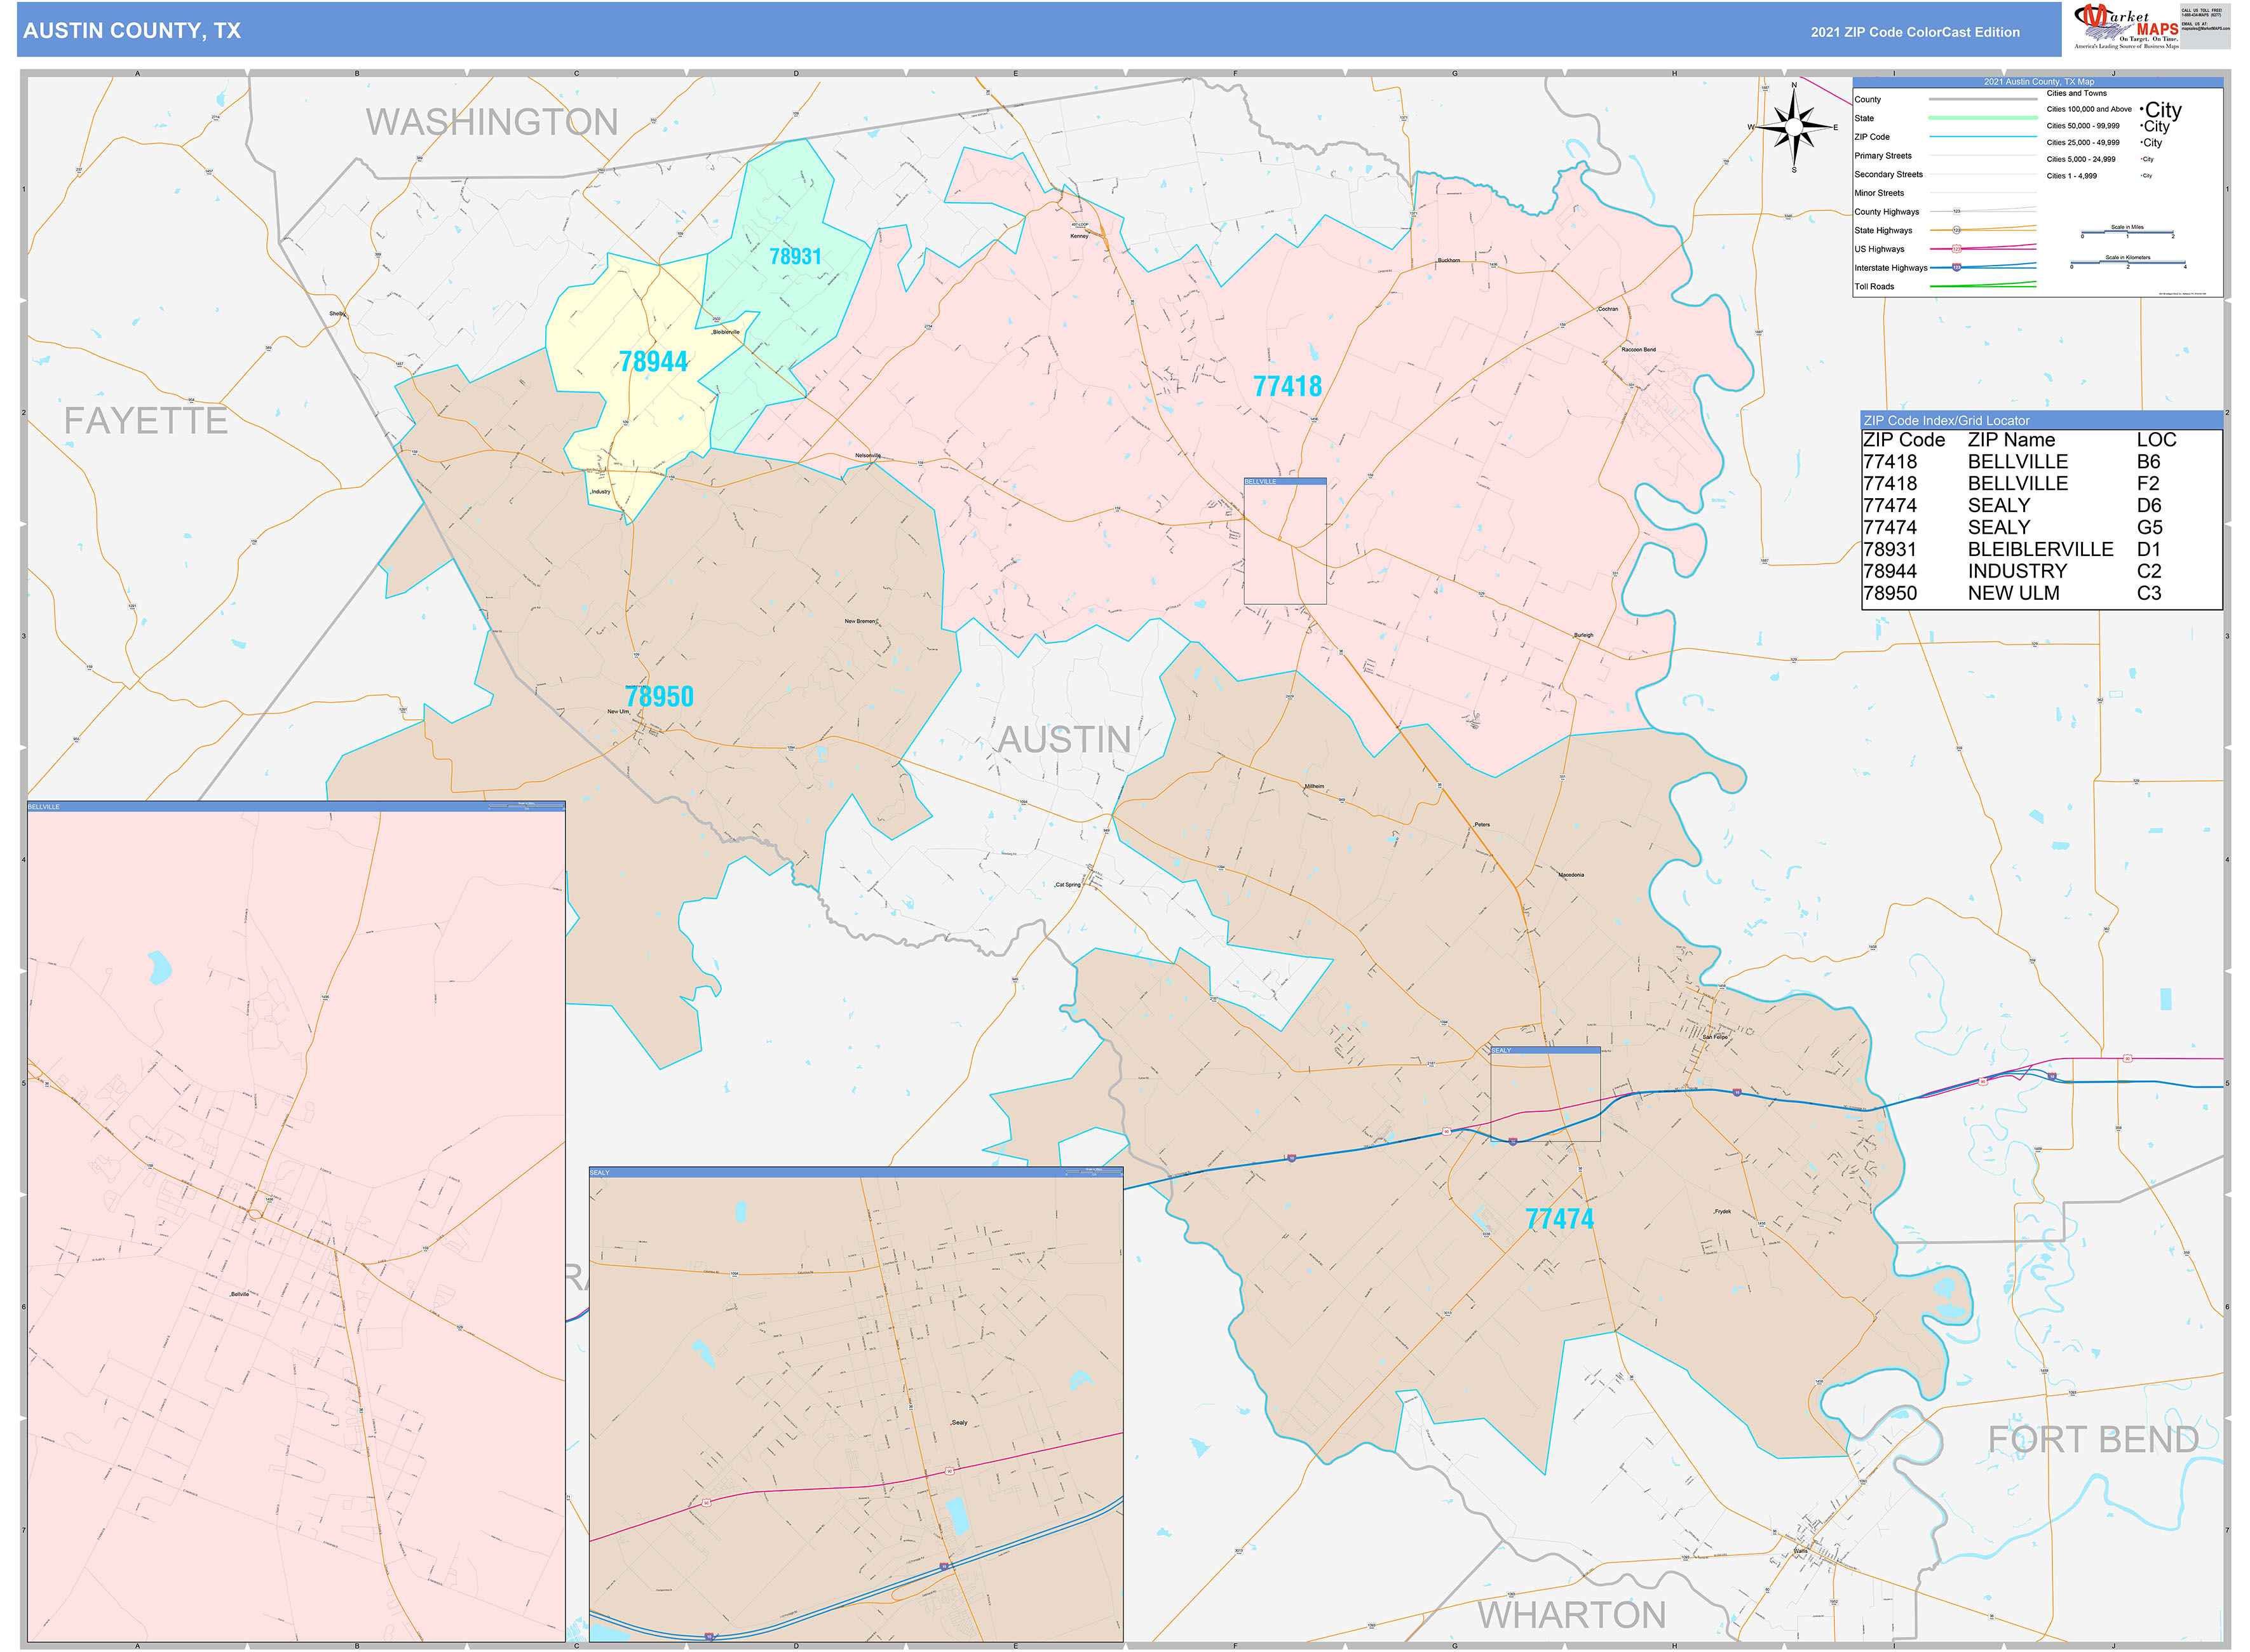Click the cyan ZIP Code line sample in the legend
Screen dimensions: 2250x1652
tap(1982, 136)
